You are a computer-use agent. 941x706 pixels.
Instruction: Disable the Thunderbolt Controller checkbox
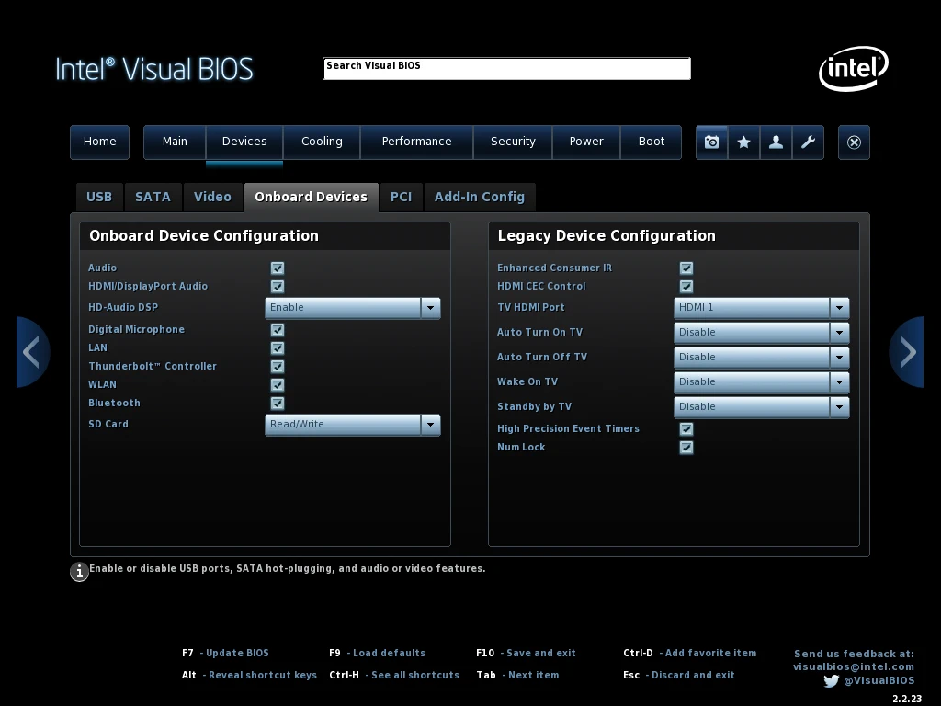point(278,367)
